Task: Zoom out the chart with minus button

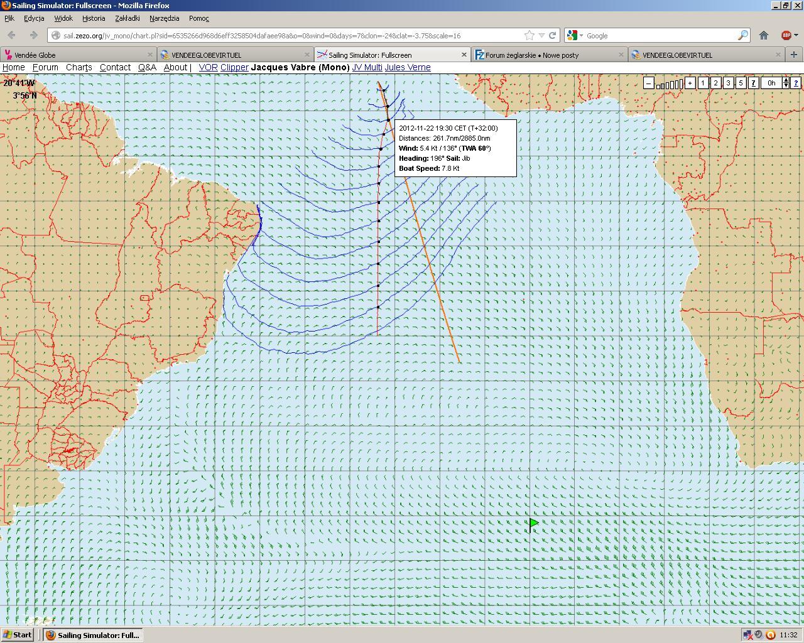Action: pyautogui.click(x=649, y=83)
